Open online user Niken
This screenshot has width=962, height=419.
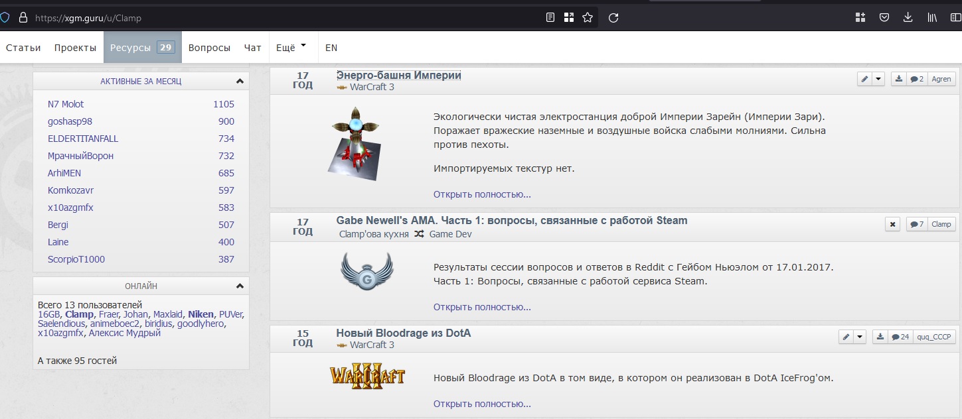[x=200, y=314]
